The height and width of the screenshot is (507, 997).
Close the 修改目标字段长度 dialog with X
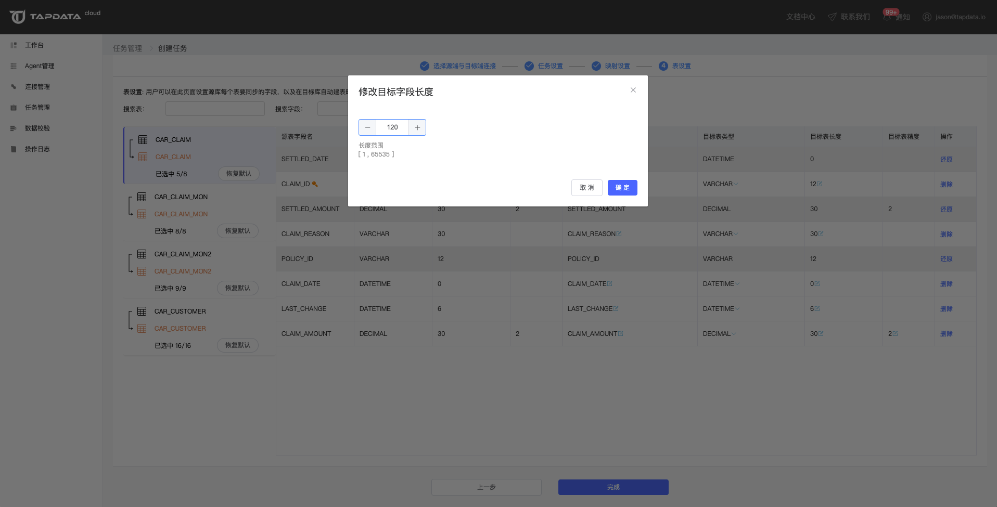click(633, 90)
